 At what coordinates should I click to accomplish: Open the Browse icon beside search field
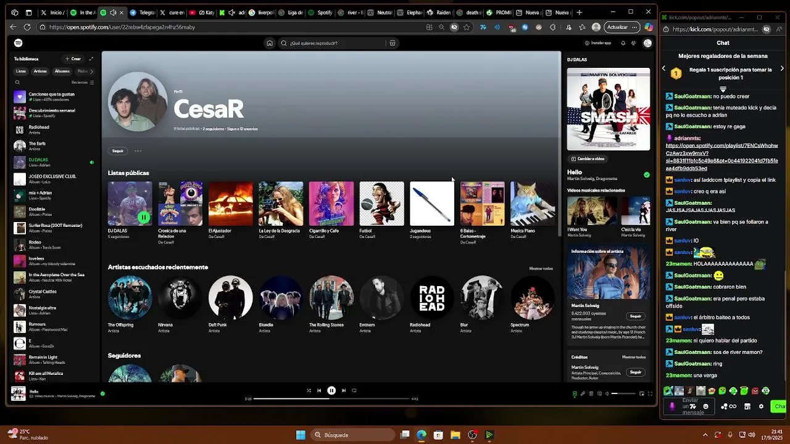pos(392,43)
